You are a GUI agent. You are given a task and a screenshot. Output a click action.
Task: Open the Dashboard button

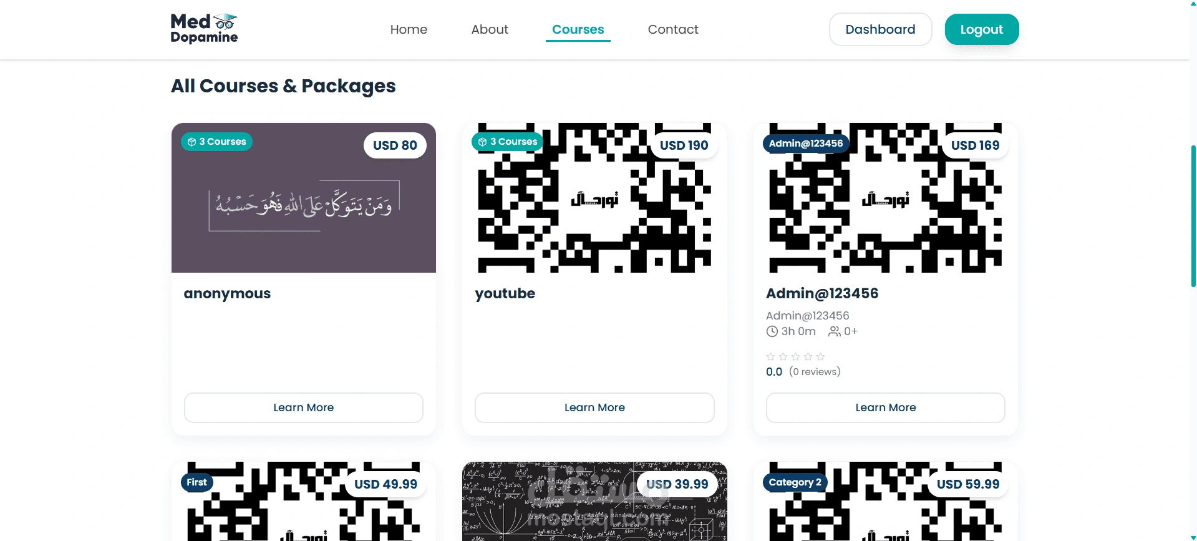click(880, 29)
